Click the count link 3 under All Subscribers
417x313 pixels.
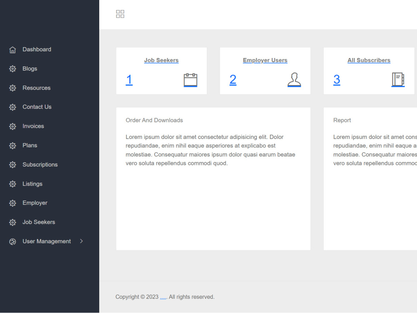click(x=337, y=80)
